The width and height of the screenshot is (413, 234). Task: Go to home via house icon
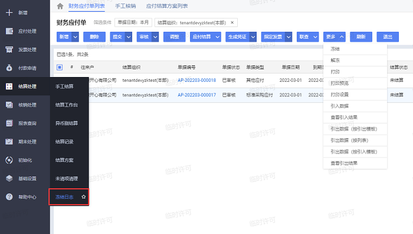coord(60,6)
